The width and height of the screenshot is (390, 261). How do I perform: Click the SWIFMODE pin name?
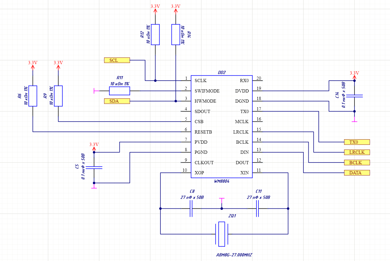(207, 91)
